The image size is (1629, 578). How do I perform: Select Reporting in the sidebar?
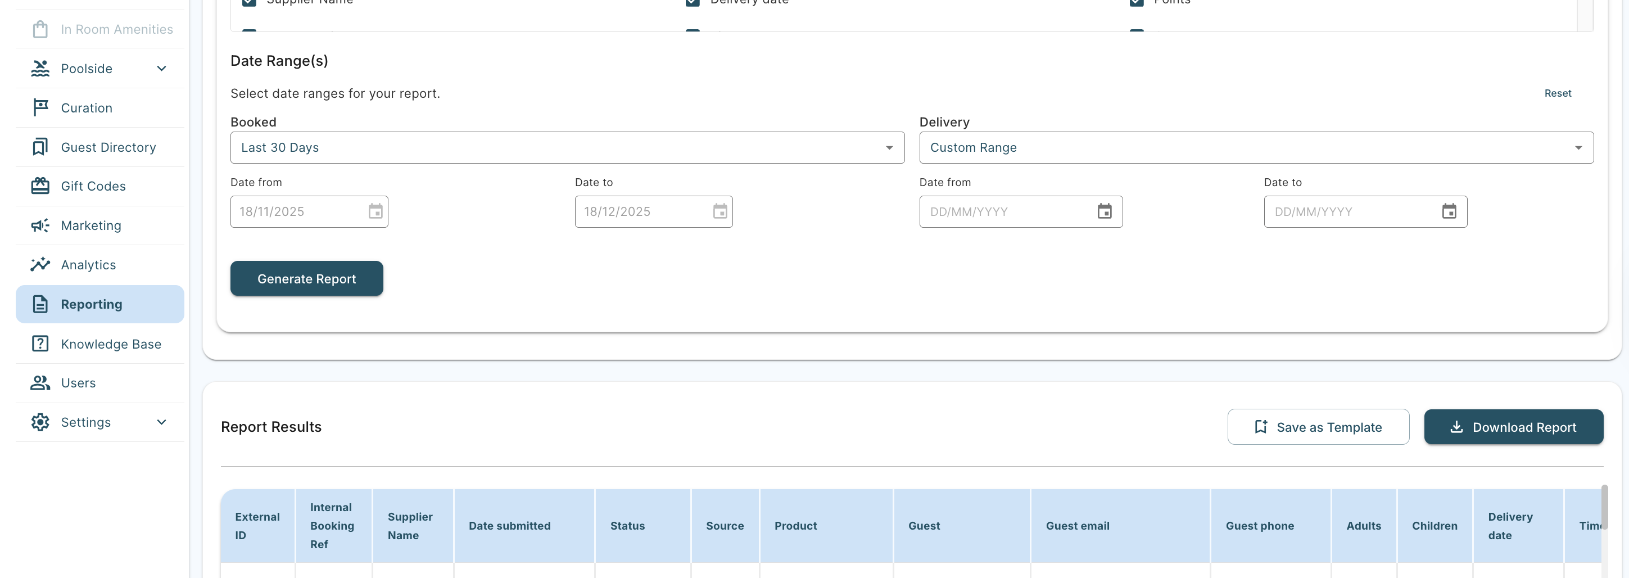92,304
